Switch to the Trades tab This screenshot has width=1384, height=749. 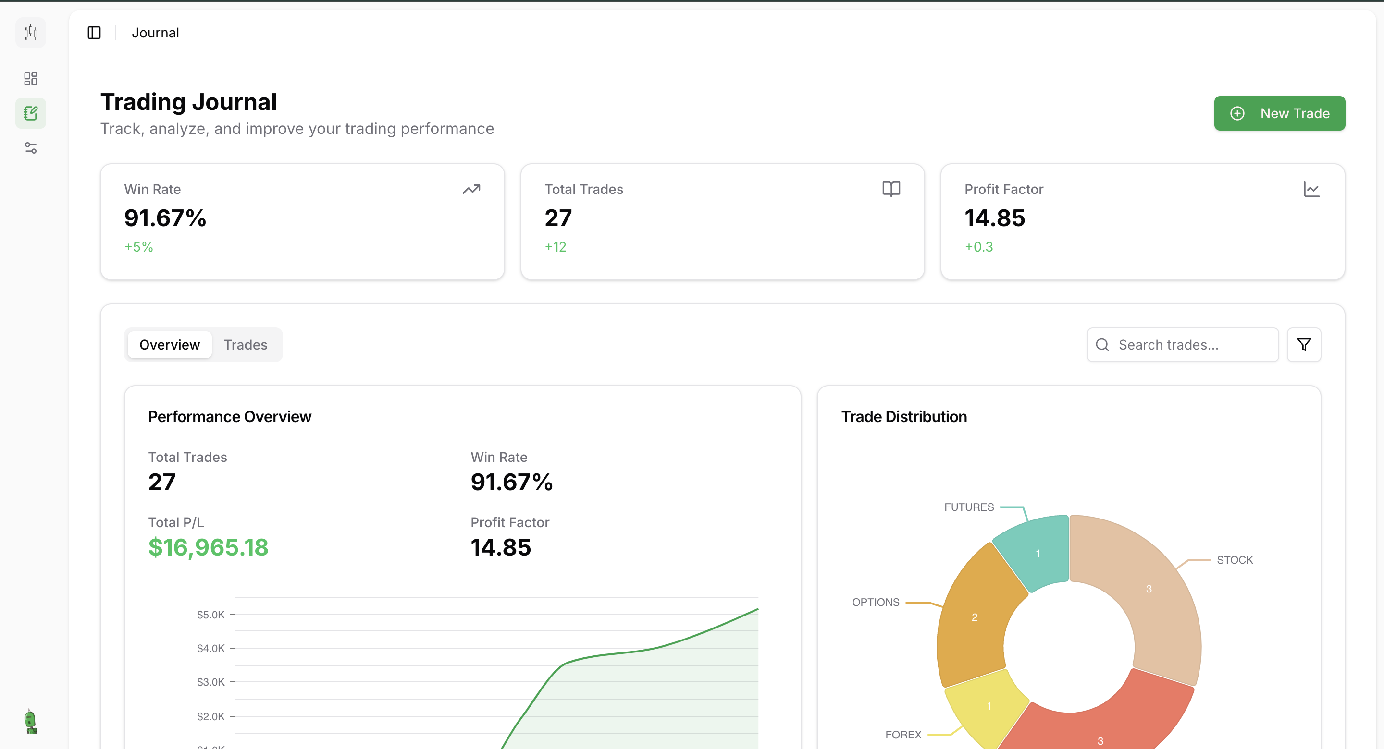246,345
